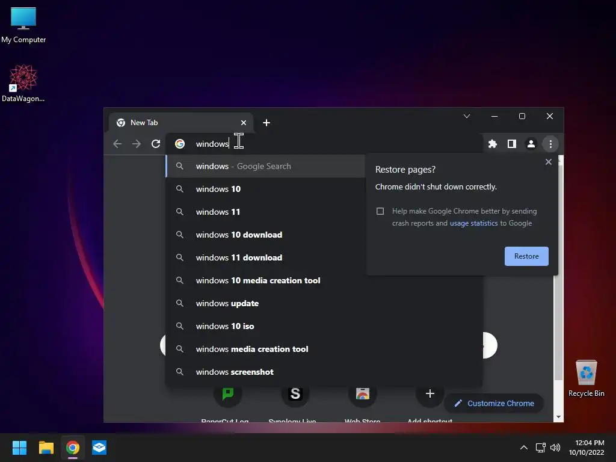Select the My Computer desktop icon
616x462 pixels.
pos(23,25)
